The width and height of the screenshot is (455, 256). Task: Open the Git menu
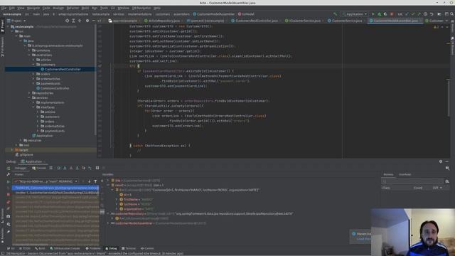[113, 8]
